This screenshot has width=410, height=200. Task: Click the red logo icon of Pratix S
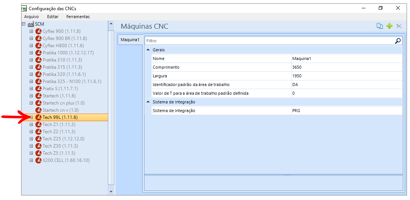[x=38, y=89]
